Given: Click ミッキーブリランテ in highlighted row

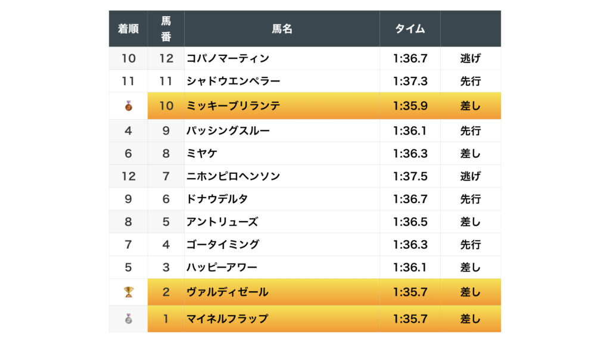Looking at the screenshot, I should 234,106.
